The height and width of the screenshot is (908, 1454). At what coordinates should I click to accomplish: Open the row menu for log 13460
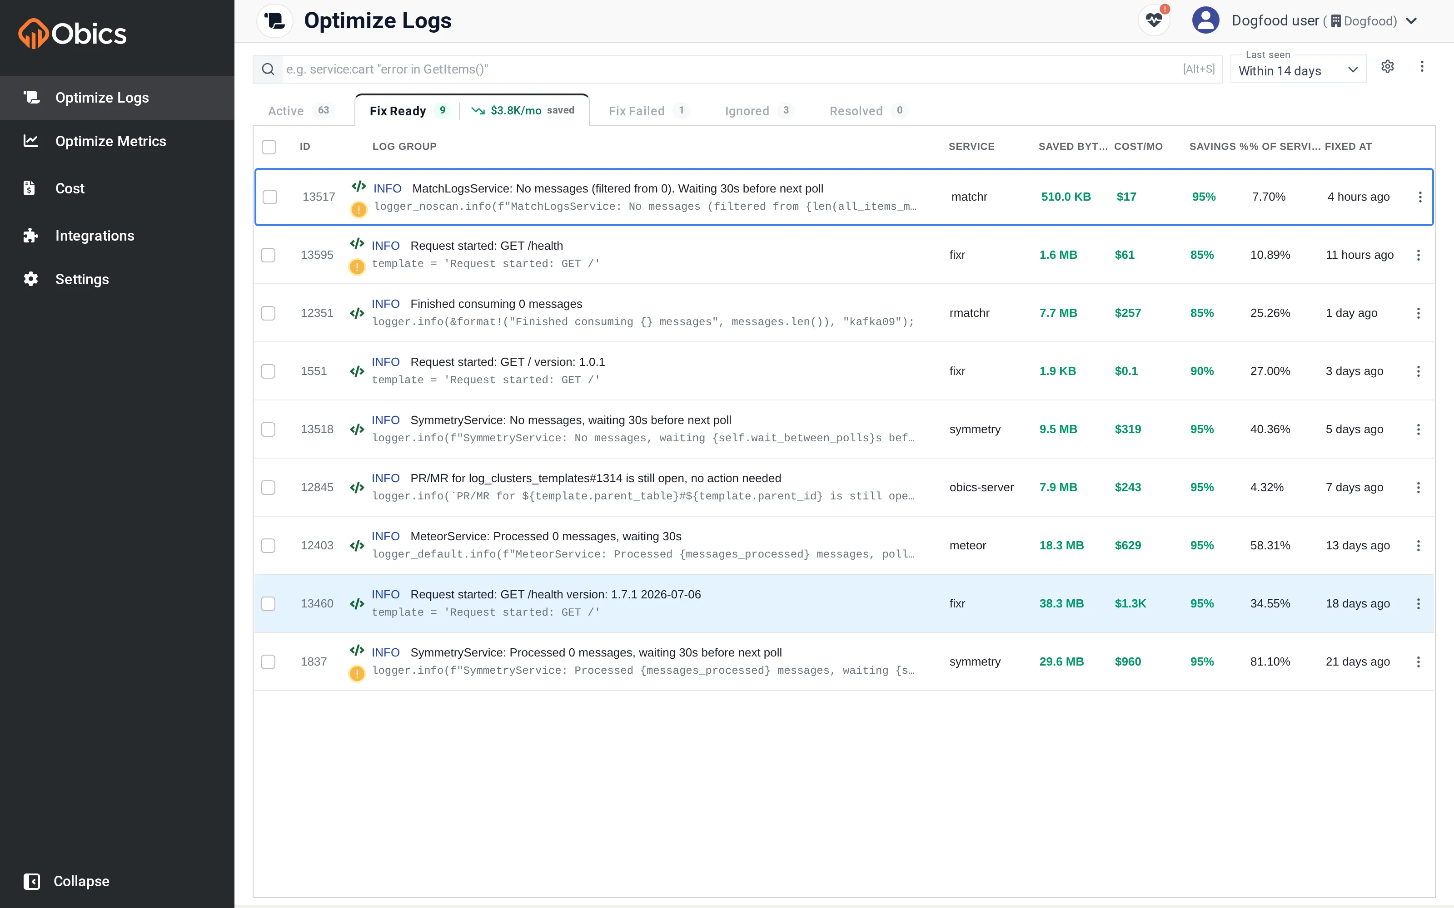click(1418, 603)
